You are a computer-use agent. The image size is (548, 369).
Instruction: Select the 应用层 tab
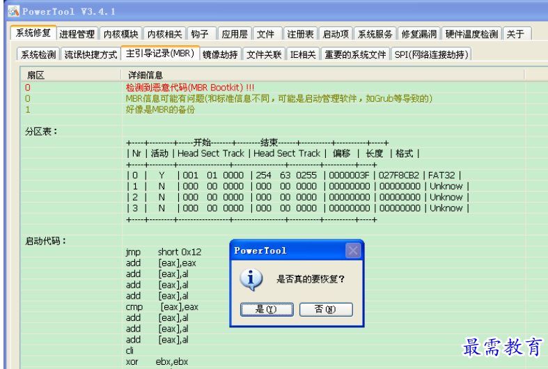(x=235, y=34)
